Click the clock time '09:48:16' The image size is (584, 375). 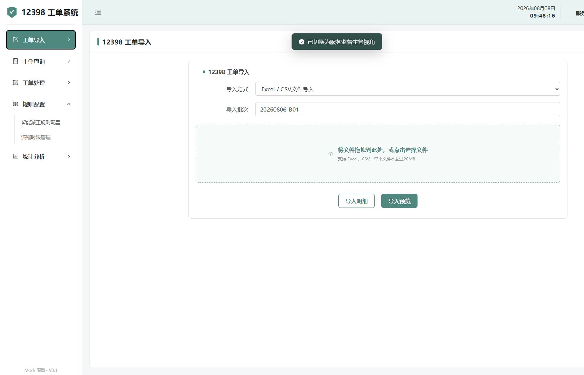coord(542,16)
